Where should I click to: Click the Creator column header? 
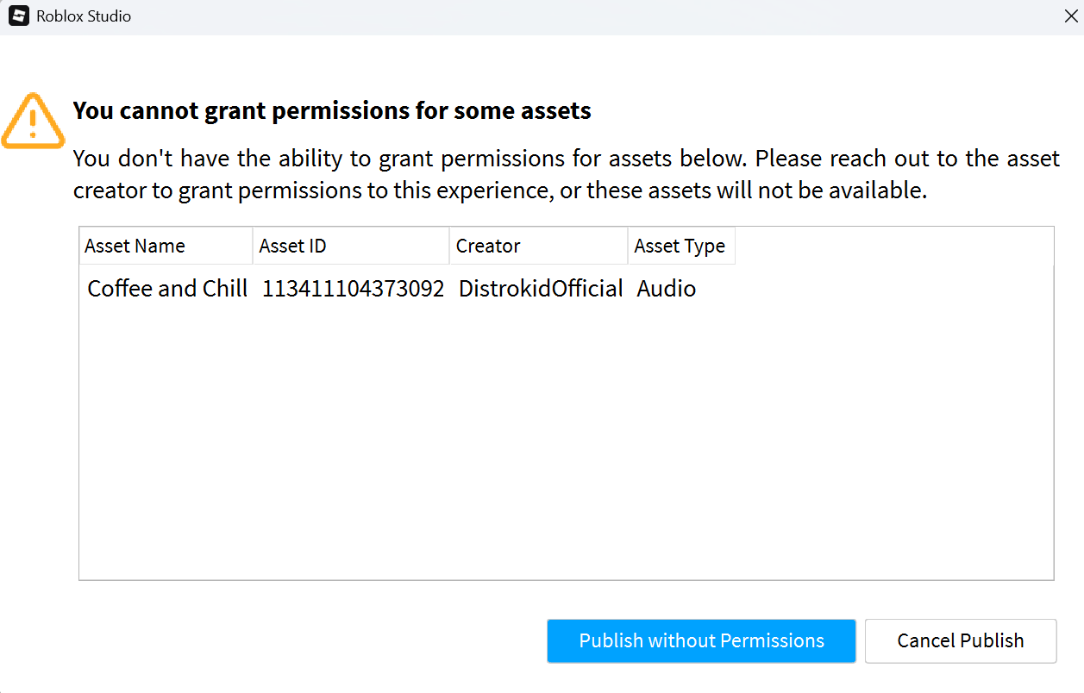click(x=488, y=246)
